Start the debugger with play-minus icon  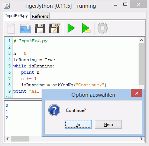[86, 28]
